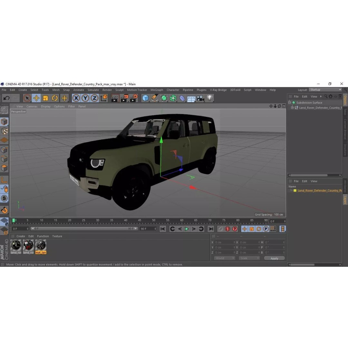Screen dimensions: 348x348
Task: Add Floor environment icon
Action: [191, 98]
